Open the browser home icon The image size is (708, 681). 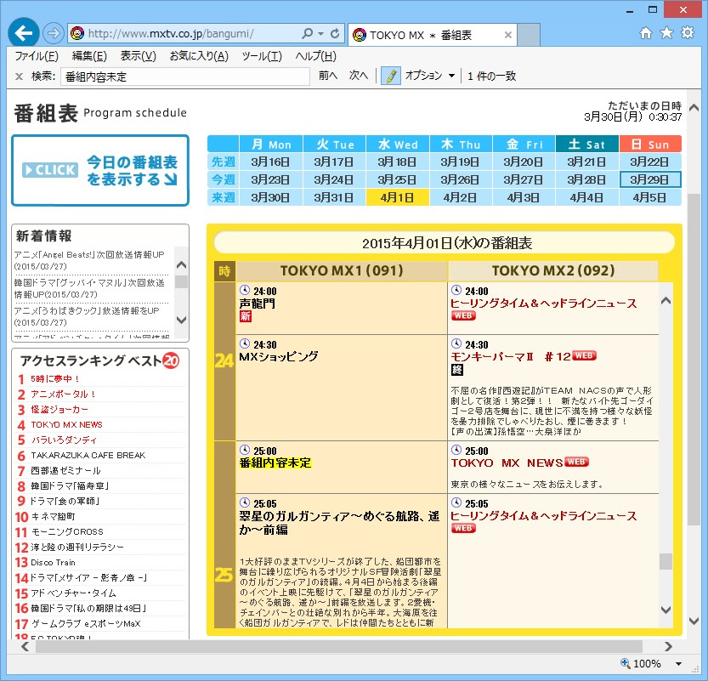point(646,33)
